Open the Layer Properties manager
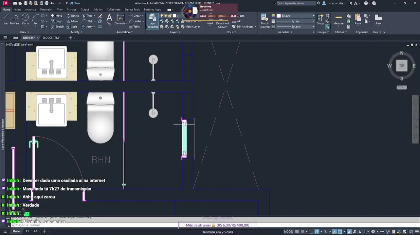 pos(152,21)
